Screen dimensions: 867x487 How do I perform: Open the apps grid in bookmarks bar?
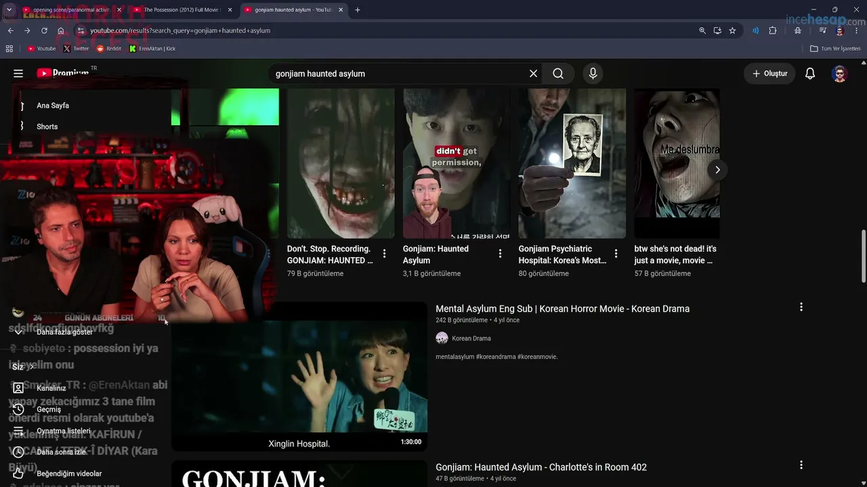9,49
